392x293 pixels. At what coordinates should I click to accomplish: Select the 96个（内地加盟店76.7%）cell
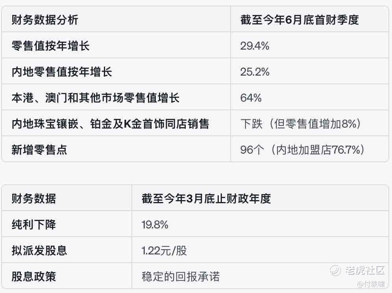(302, 150)
